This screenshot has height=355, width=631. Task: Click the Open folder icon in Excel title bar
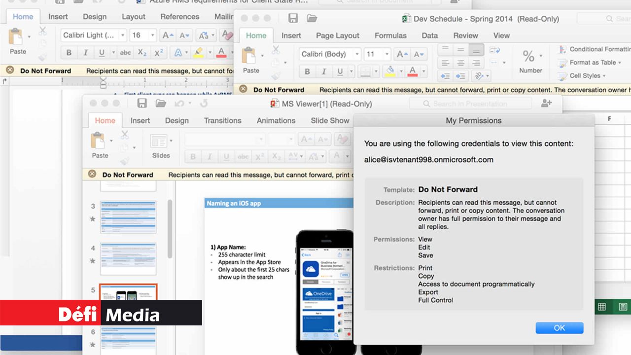[312, 19]
